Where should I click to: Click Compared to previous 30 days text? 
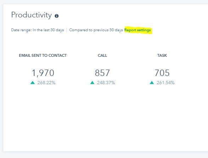pyautogui.click(x=96, y=30)
